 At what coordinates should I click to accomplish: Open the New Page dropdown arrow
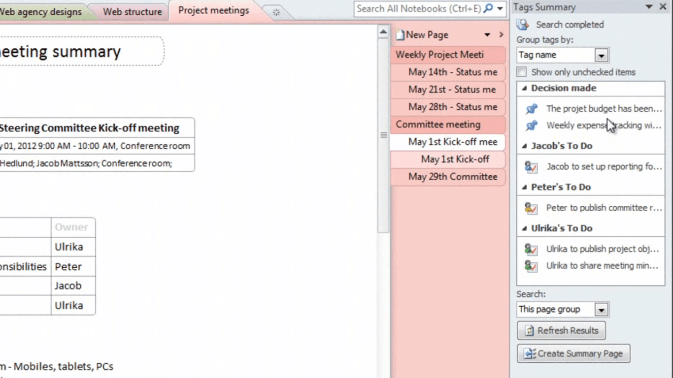[x=487, y=34]
